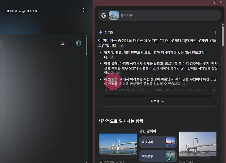Open the three-dot menu next to Google Lens exit

click(84, 10)
